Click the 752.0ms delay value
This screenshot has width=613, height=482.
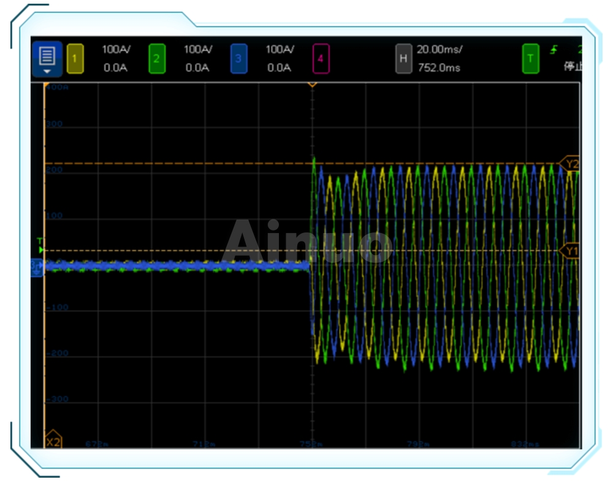click(x=438, y=67)
